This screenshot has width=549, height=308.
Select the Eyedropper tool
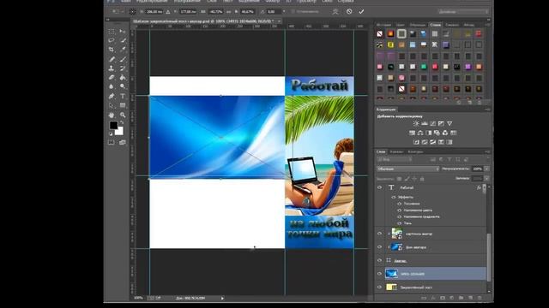[122, 50]
